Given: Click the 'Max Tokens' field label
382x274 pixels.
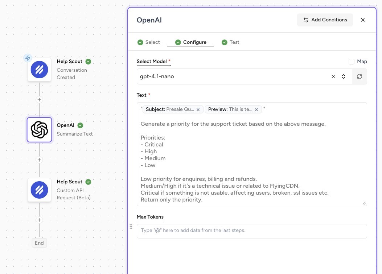Looking at the screenshot, I should (150, 217).
